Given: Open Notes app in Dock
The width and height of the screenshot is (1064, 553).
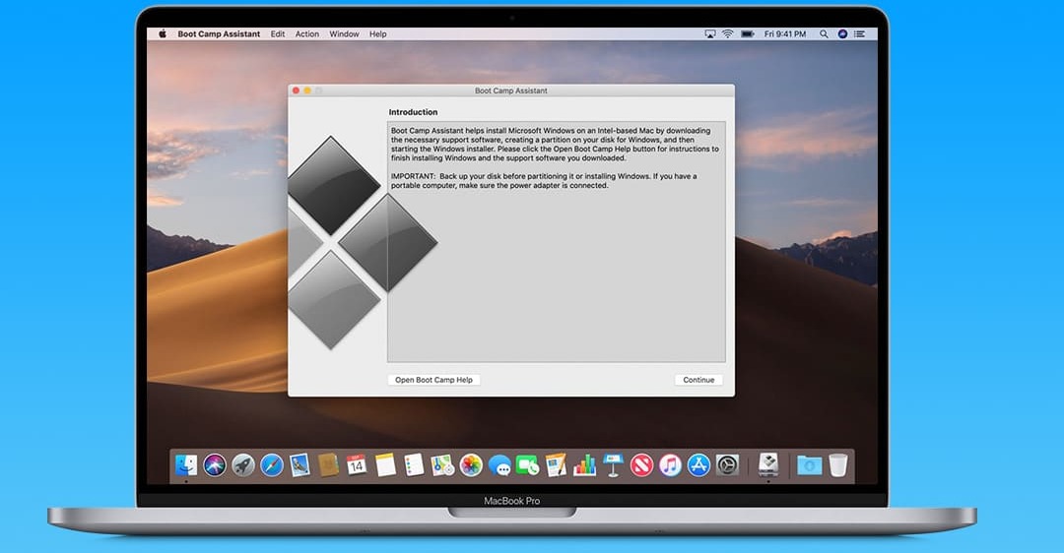Looking at the screenshot, I should pyautogui.click(x=385, y=465).
